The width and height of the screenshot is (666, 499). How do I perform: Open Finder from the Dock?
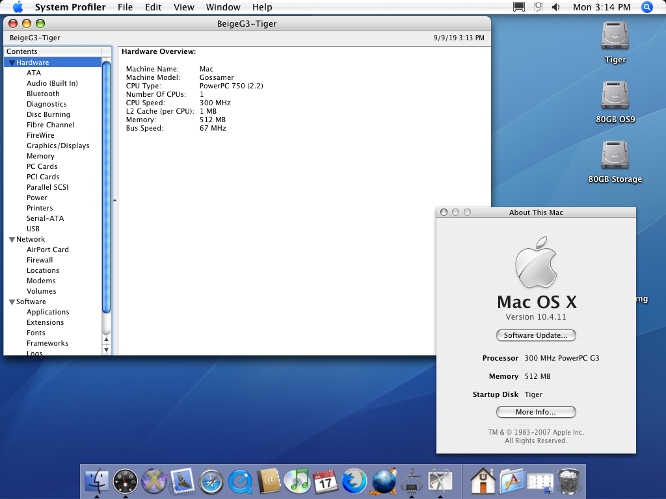[x=97, y=481]
